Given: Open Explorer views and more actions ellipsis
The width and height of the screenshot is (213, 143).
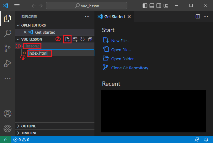Looking at the screenshot, I should click(87, 17).
